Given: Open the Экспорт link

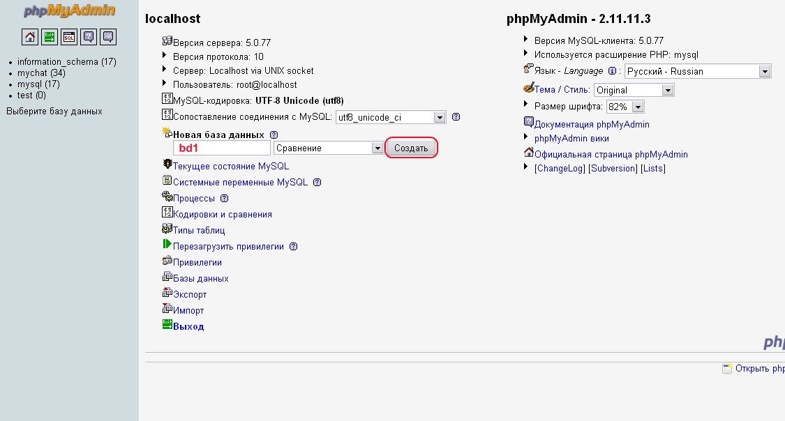Looking at the screenshot, I should [190, 295].
